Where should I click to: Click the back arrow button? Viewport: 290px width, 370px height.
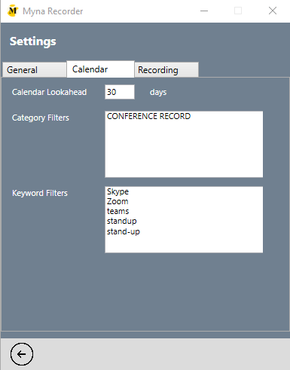[x=22, y=354]
